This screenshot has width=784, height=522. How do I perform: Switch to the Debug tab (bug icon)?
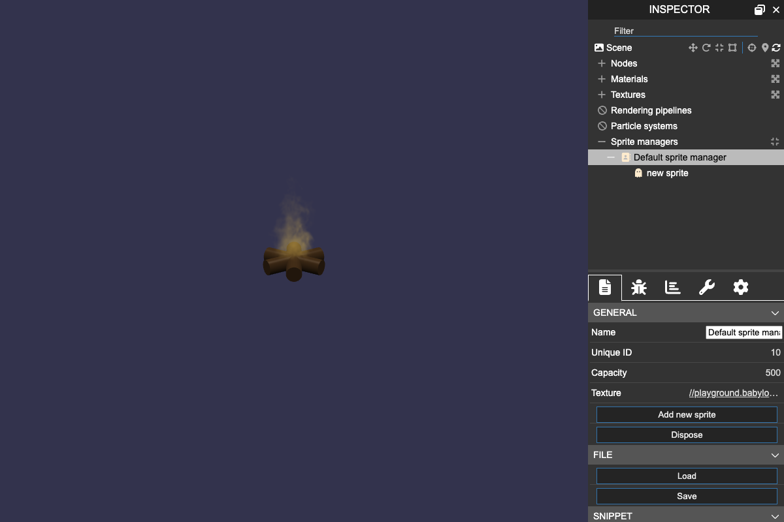point(639,287)
